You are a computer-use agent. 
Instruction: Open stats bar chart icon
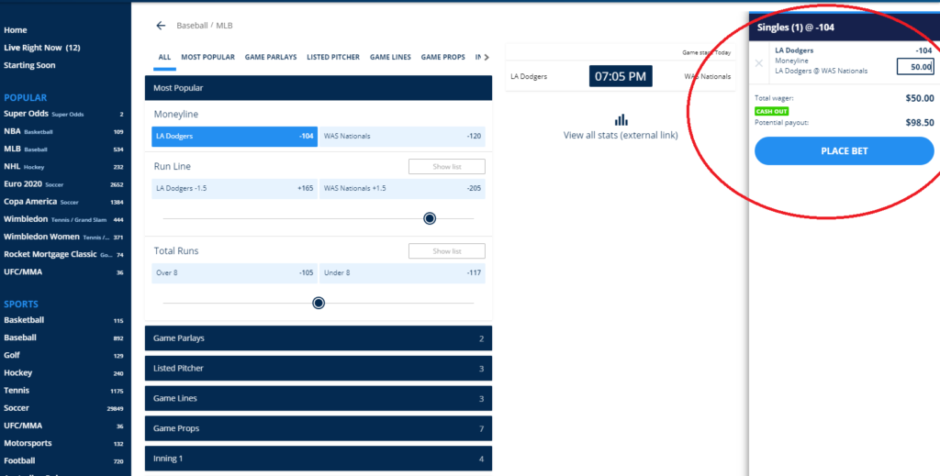(x=621, y=120)
